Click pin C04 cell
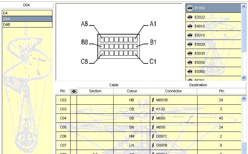The height and width of the screenshot is (154, 248). pos(63,118)
